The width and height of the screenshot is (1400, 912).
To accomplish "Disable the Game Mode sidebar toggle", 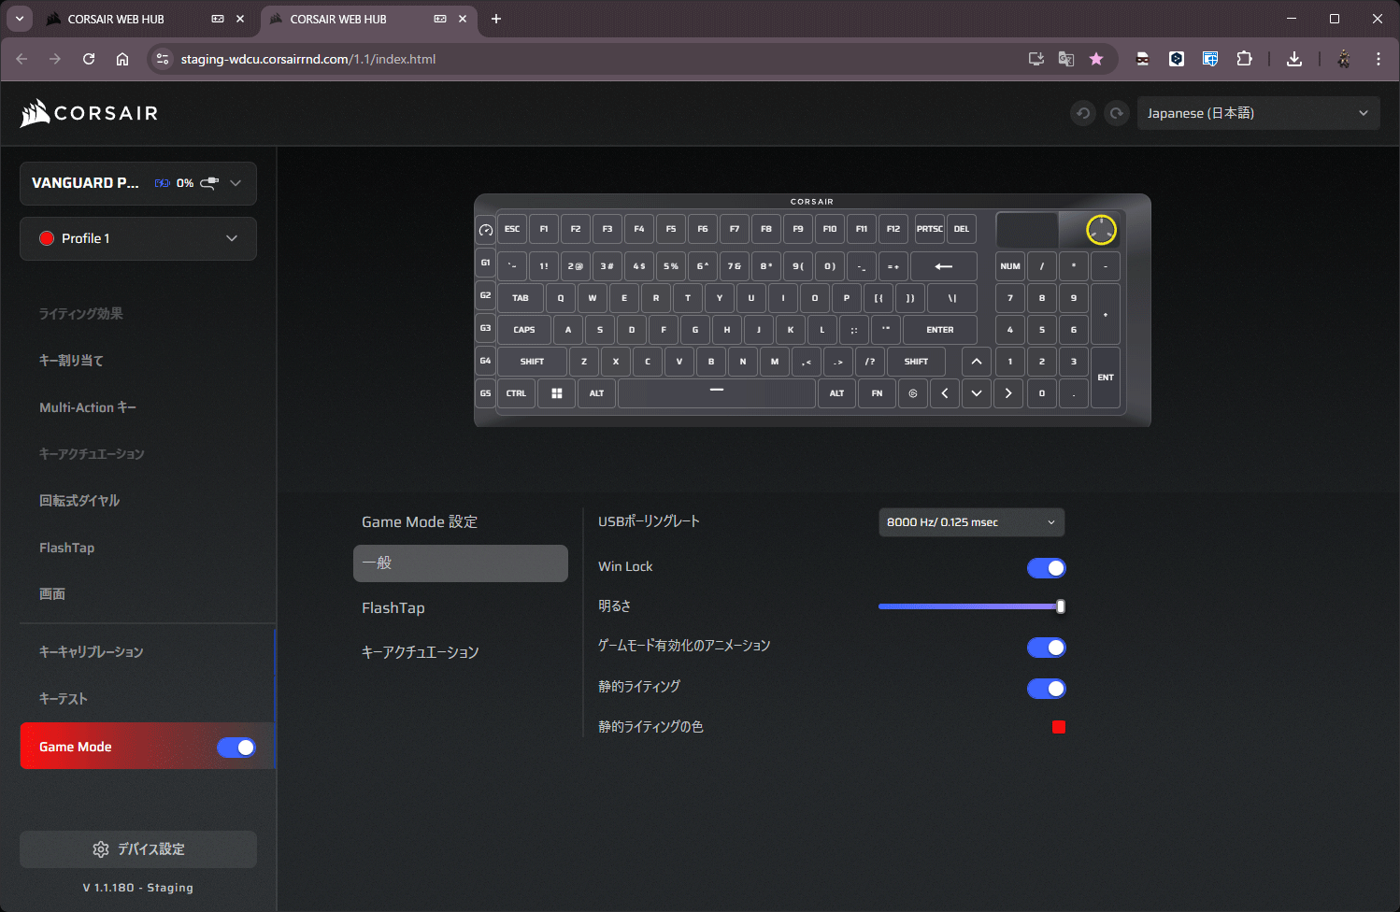I will tap(236, 748).
